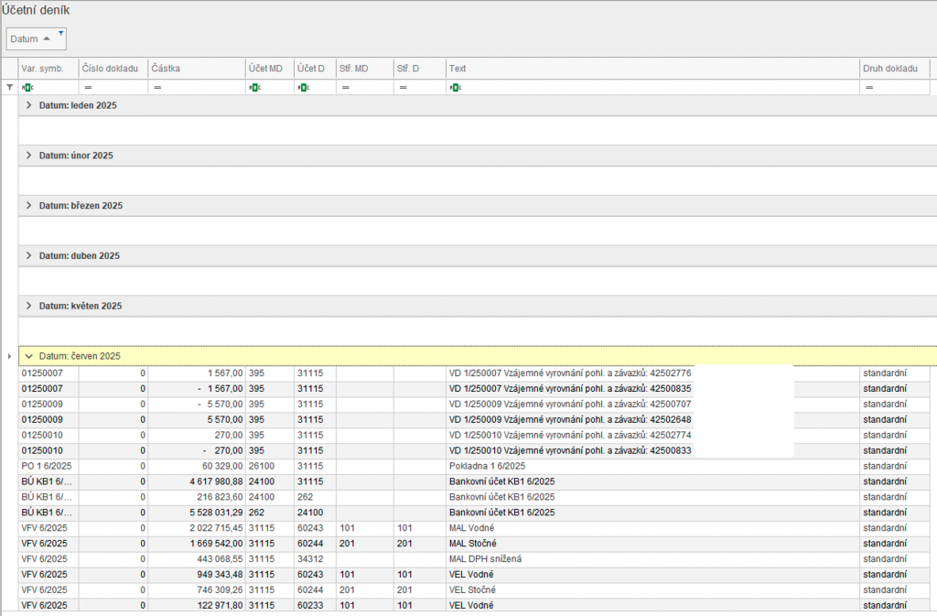Screen dimensions: 937x616
Task: Open the equals condition icon under Číslo dokladu
Action: pyautogui.click(x=88, y=87)
